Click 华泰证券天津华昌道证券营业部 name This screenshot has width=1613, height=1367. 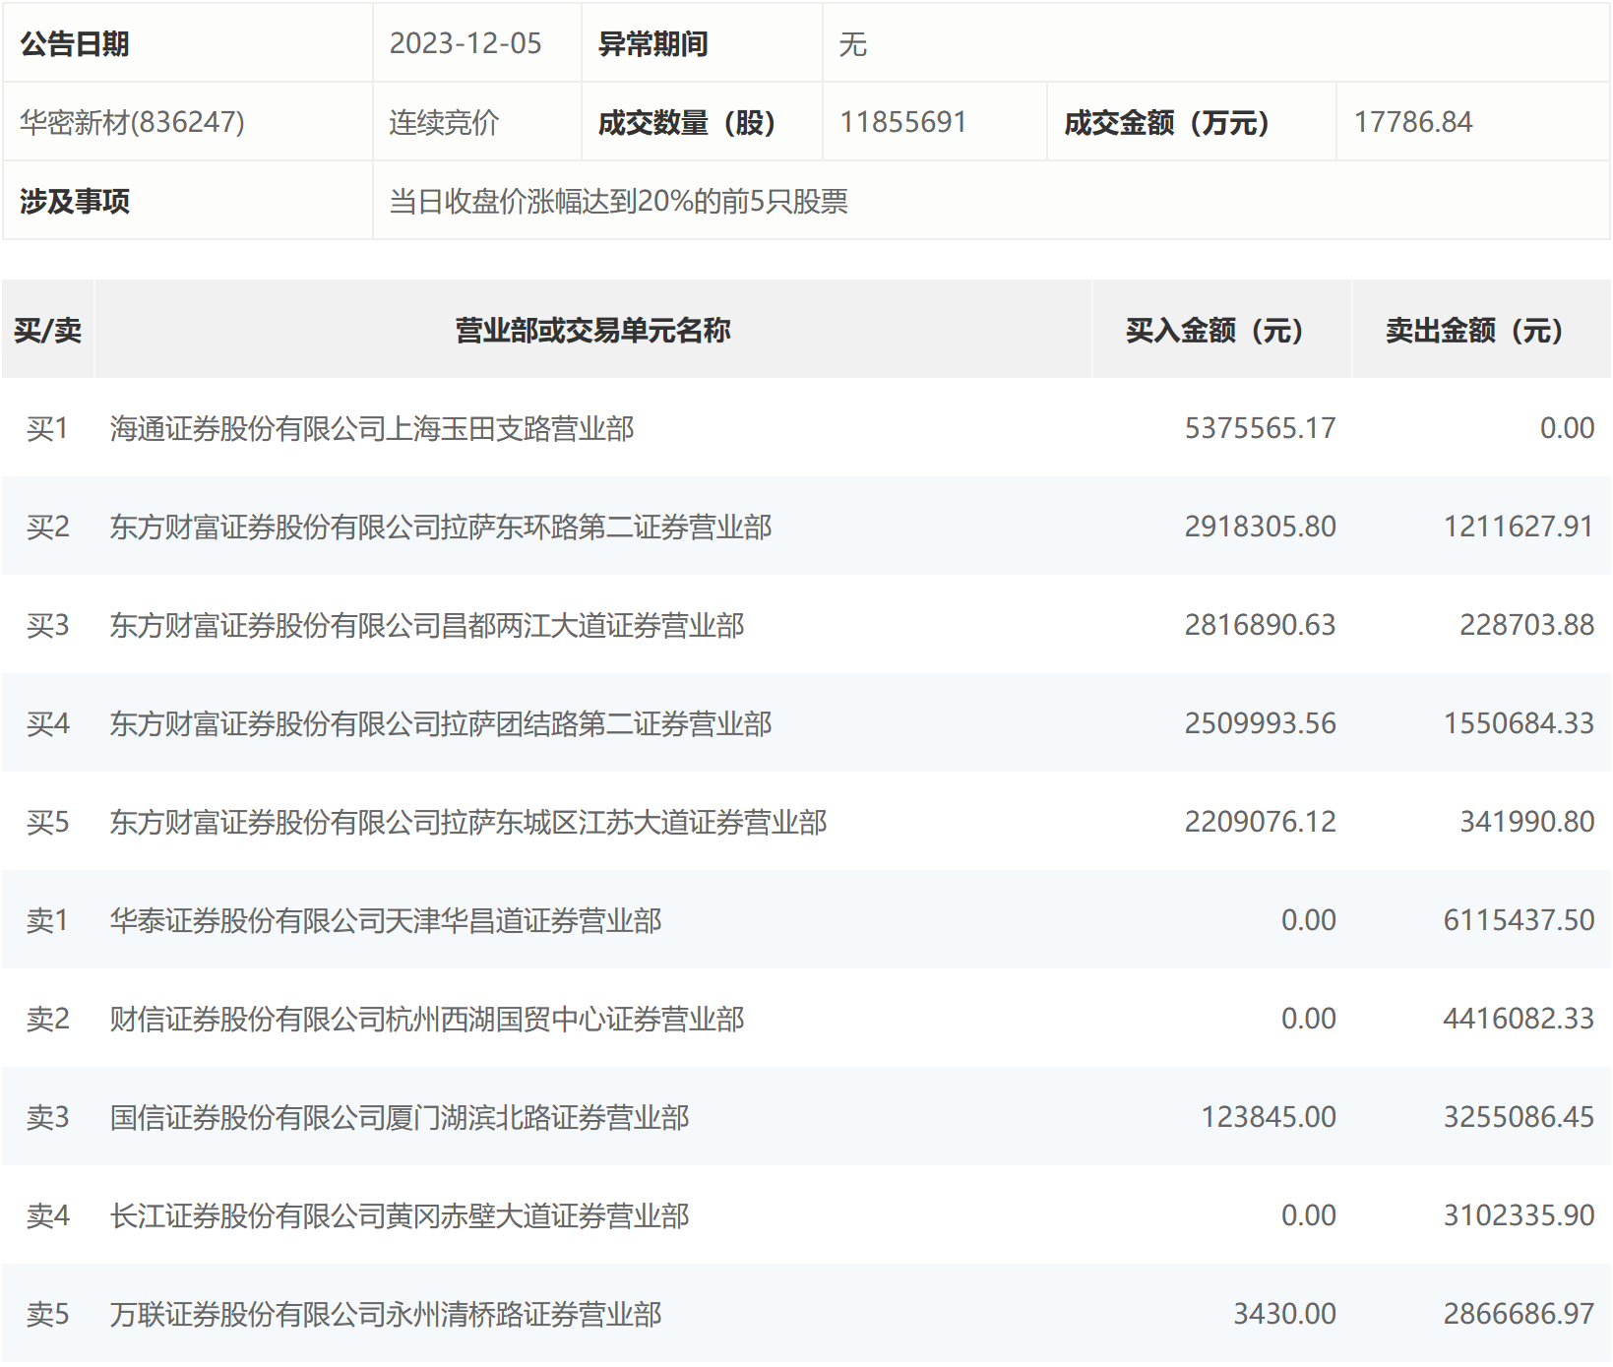pos(386,920)
